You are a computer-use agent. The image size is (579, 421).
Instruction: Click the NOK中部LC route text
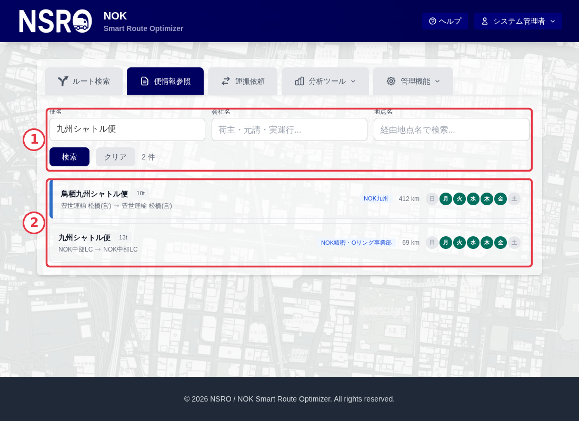(98, 249)
